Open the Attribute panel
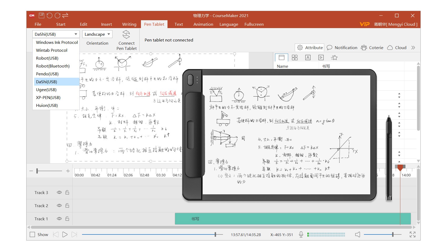Screen dimensions: 447x251 pos(310,48)
